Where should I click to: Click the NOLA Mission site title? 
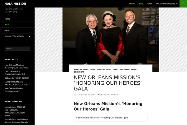[15, 4]
